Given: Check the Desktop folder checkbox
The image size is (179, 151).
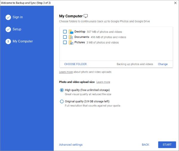Looking at the screenshot, I should click(65, 32).
